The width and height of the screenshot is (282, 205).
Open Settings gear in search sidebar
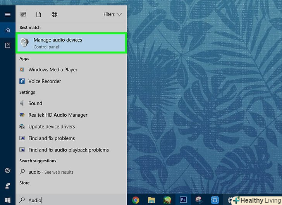point(8,170)
